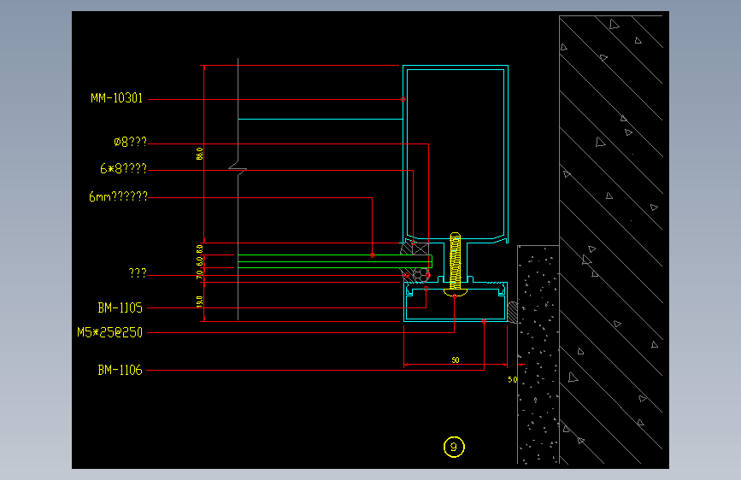The image size is (741, 480).
Task: Click the 19.0 vertical dimension value
Action: pyautogui.click(x=199, y=301)
